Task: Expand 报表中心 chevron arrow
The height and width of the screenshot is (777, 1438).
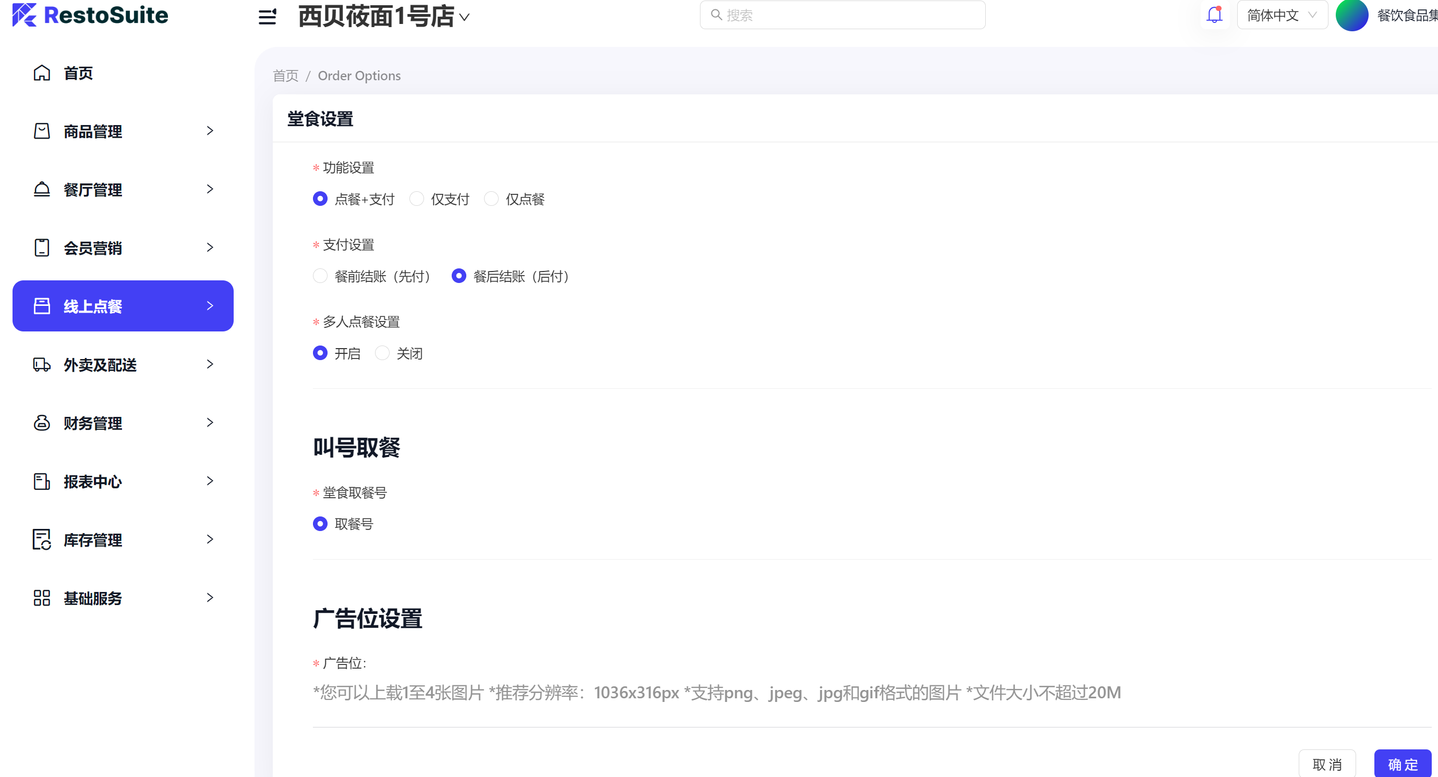Action: (x=210, y=481)
